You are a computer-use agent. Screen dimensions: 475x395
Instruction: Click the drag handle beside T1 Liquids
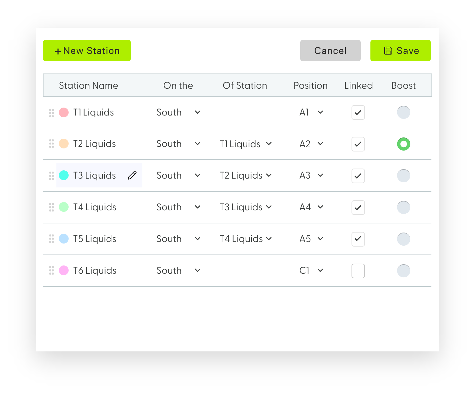coord(52,112)
